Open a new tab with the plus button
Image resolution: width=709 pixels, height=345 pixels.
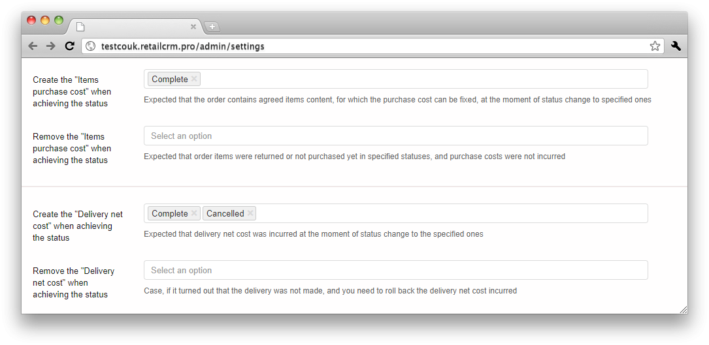click(x=212, y=27)
